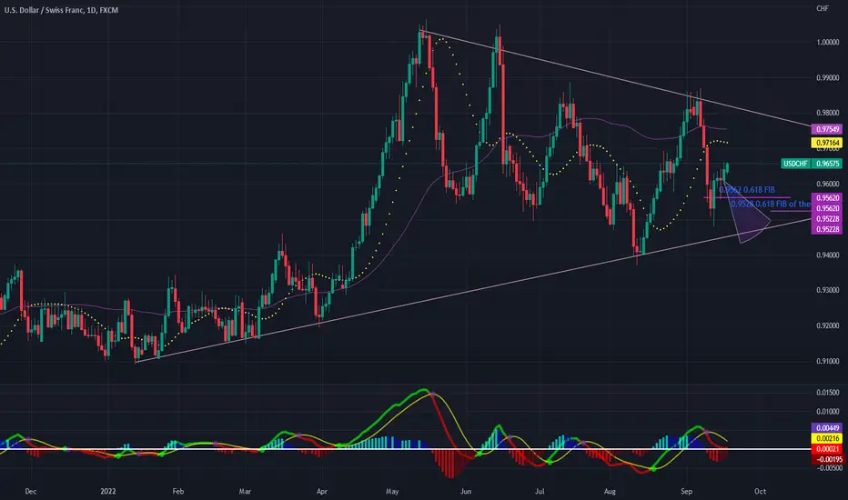This screenshot has height=500, width=848.
Task: Click the Jun label on time axis
Action: point(466,491)
